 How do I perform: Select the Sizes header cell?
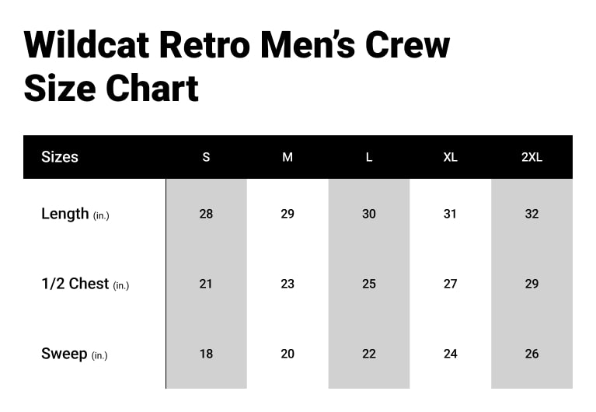click(60, 157)
